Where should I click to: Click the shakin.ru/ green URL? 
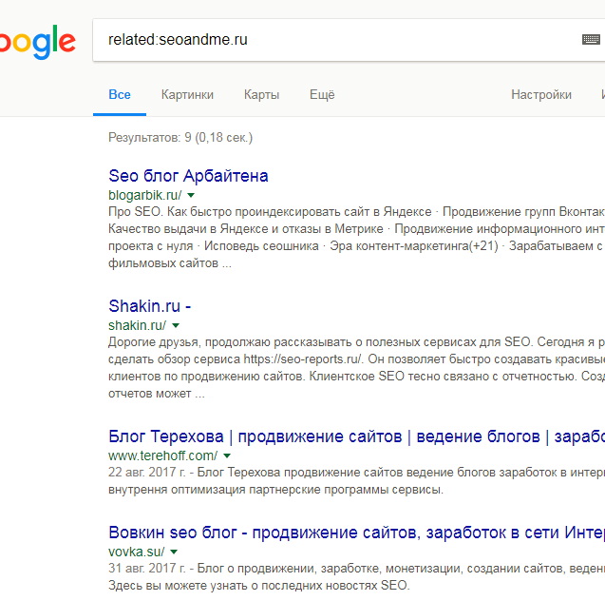pos(138,325)
